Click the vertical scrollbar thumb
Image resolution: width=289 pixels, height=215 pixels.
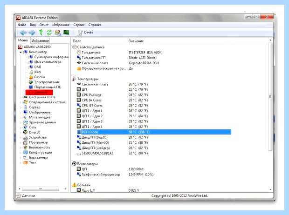270,97
